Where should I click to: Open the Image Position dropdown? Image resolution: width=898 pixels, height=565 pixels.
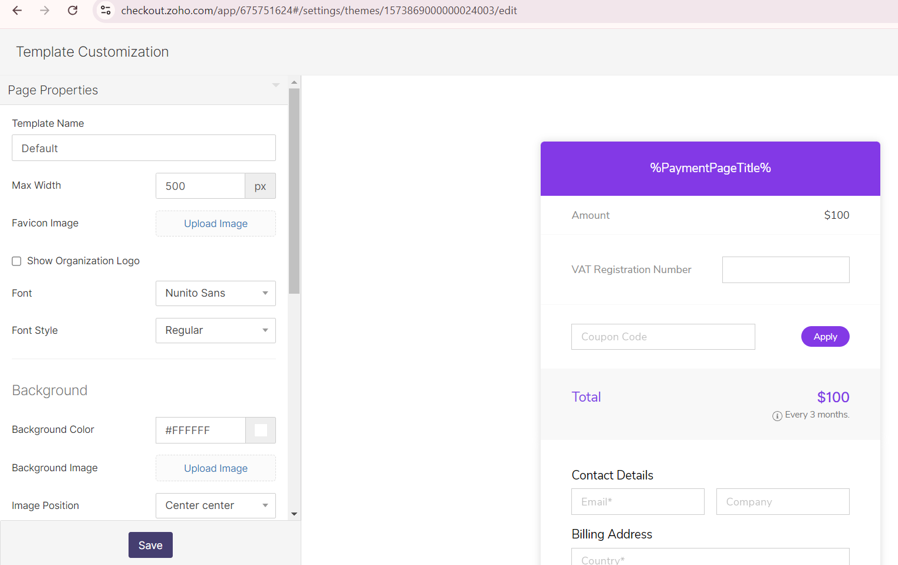click(x=215, y=505)
